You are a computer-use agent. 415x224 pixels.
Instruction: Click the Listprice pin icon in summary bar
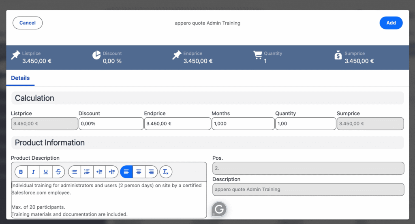click(16, 55)
